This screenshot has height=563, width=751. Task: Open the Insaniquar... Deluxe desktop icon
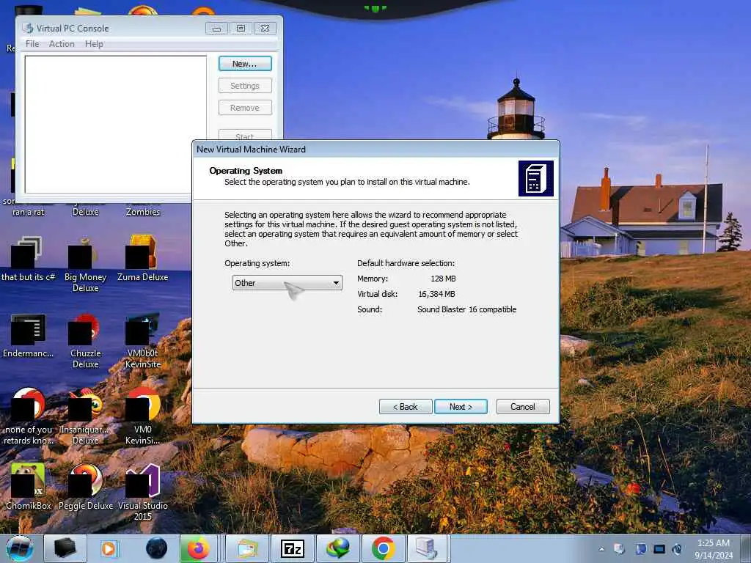click(x=85, y=416)
